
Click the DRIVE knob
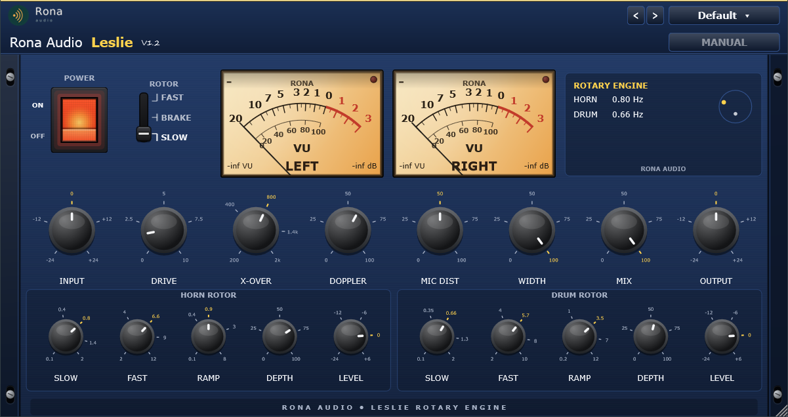pos(164,230)
